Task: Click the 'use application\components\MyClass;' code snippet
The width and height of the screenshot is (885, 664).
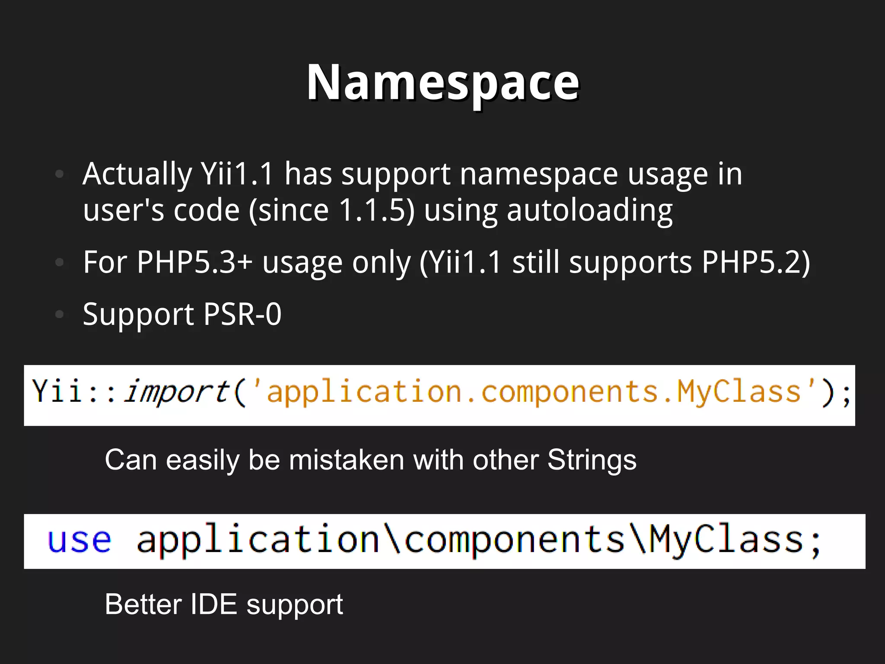Action: point(445,541)
